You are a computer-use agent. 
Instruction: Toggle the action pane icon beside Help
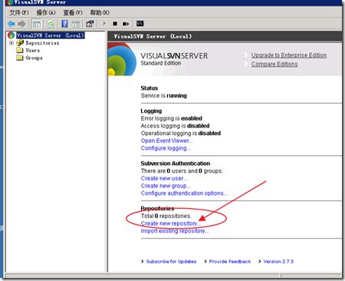click(75, 24)
